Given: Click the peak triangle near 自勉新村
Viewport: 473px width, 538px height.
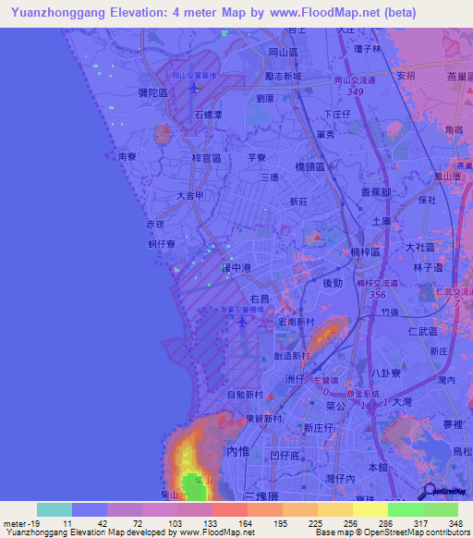Looking at the screenshot, I should point(271,397).
